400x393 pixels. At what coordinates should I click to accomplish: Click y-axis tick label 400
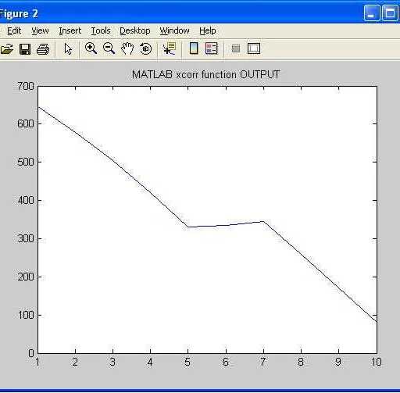pyautogui.click(x=25, y=200)
